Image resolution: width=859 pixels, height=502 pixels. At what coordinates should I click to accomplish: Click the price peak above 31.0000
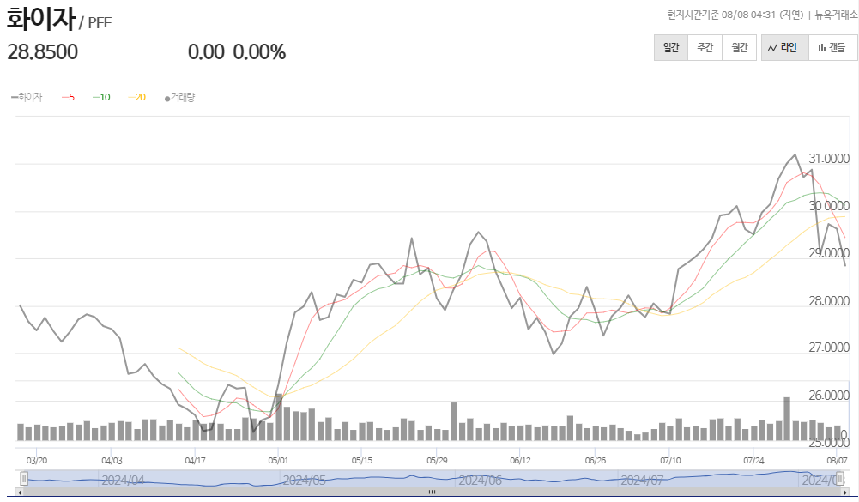(x=795, y=155)
